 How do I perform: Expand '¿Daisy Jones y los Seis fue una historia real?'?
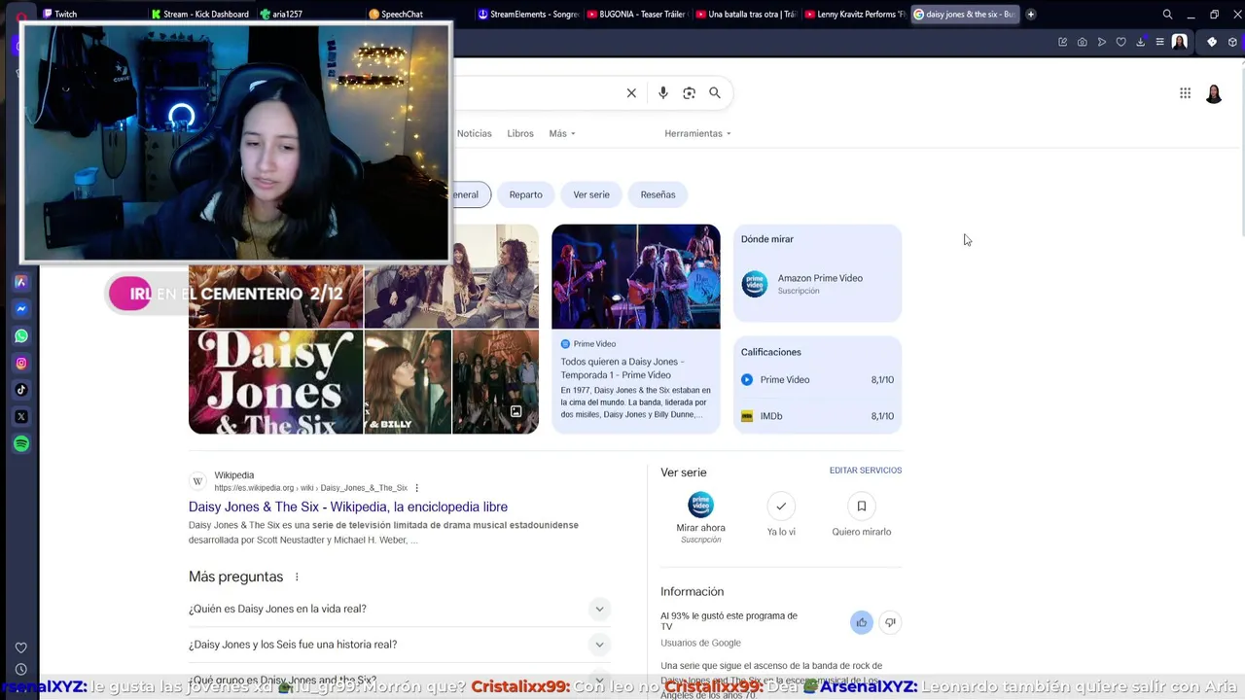(399, 645)
